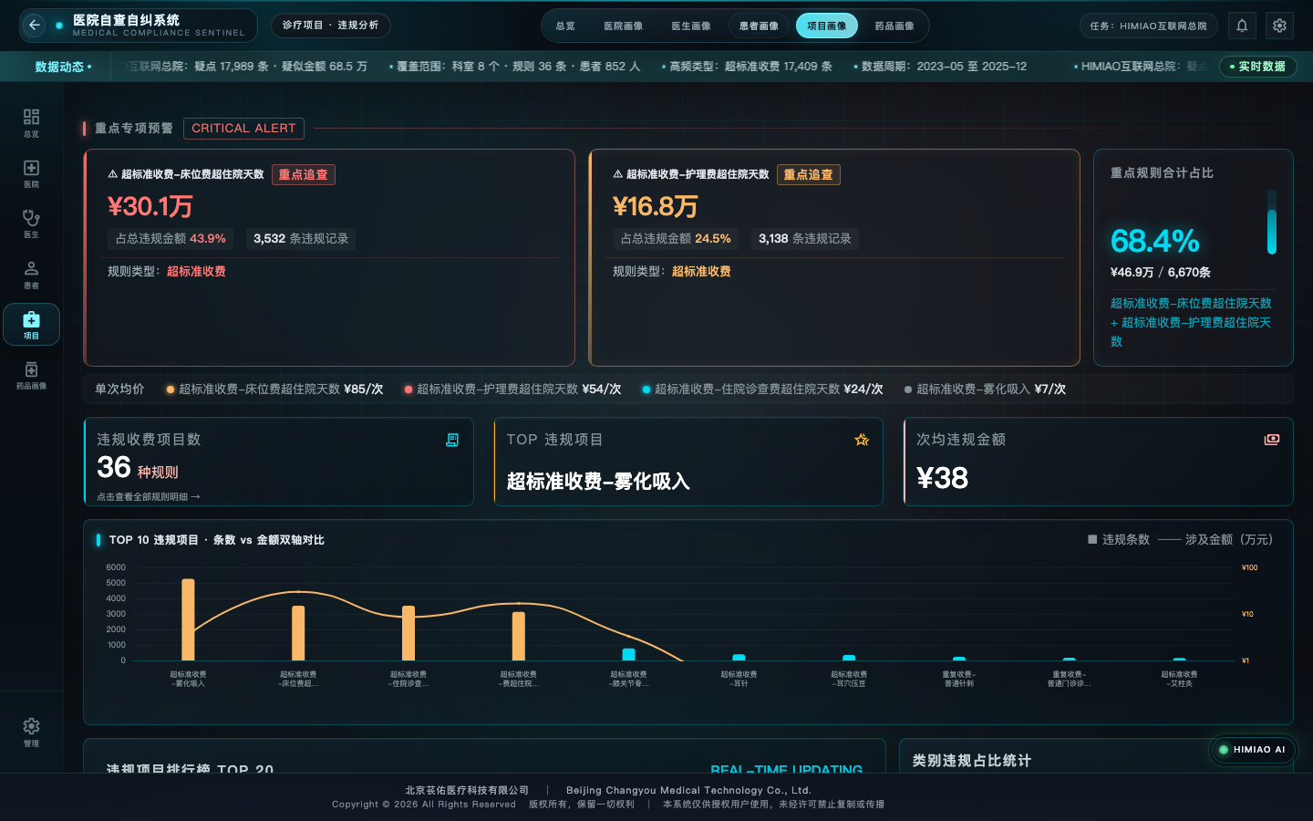The height and width of the screenshot is (821, 1313).
Task: Open settings gear in top bar
Action: pos(1280,26)
